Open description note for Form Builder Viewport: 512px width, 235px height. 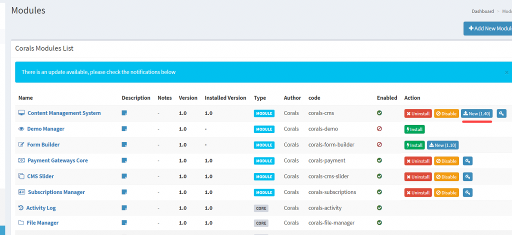(124, 144)
